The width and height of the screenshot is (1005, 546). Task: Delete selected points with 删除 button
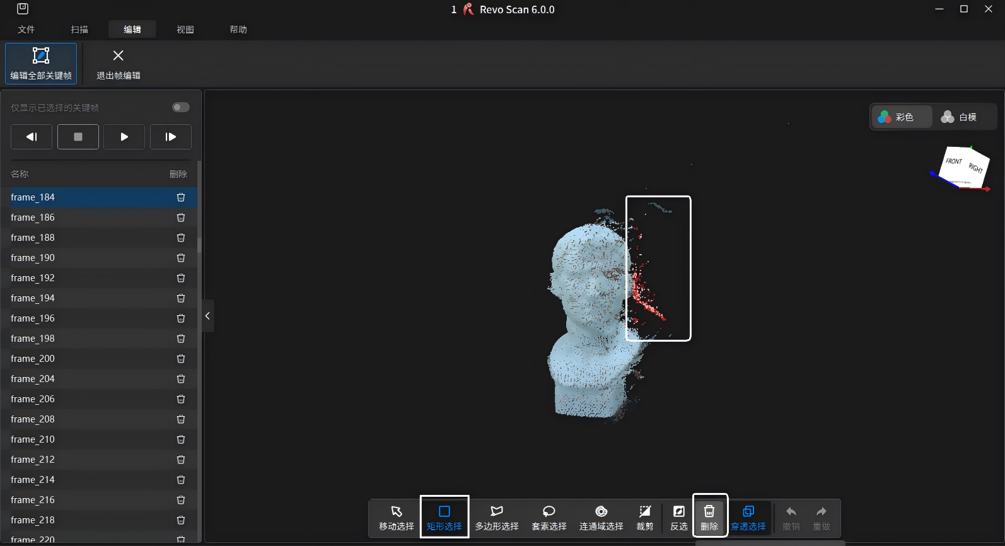pyautogui.click(x=709, y=518)
